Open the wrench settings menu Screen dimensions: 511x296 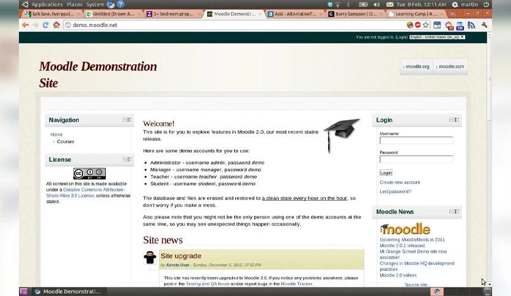point(484,25)
